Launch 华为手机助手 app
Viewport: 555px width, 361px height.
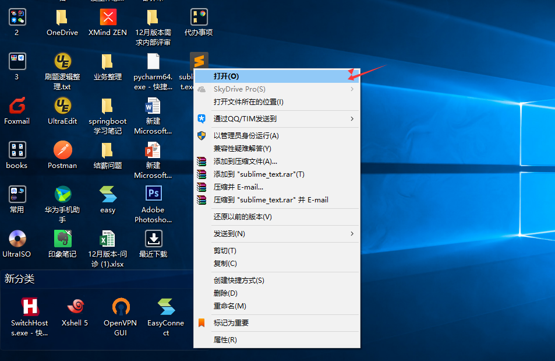pyautogui.click(x=63, y=194)
